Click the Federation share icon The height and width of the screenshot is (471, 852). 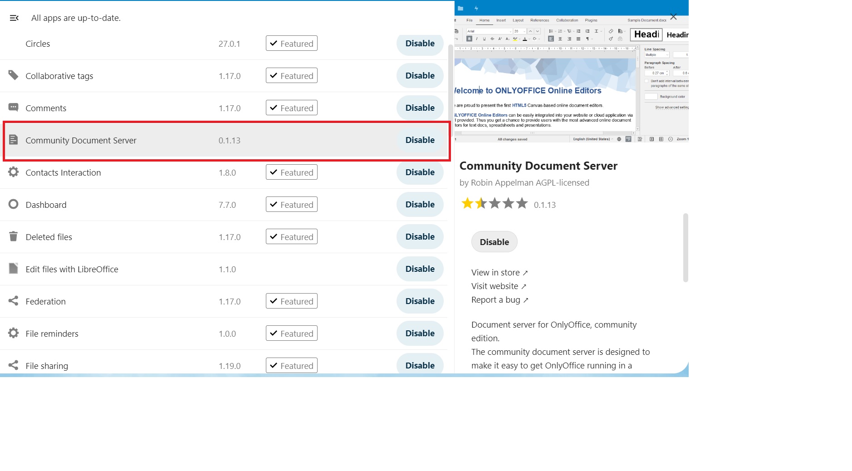(14, 301)
